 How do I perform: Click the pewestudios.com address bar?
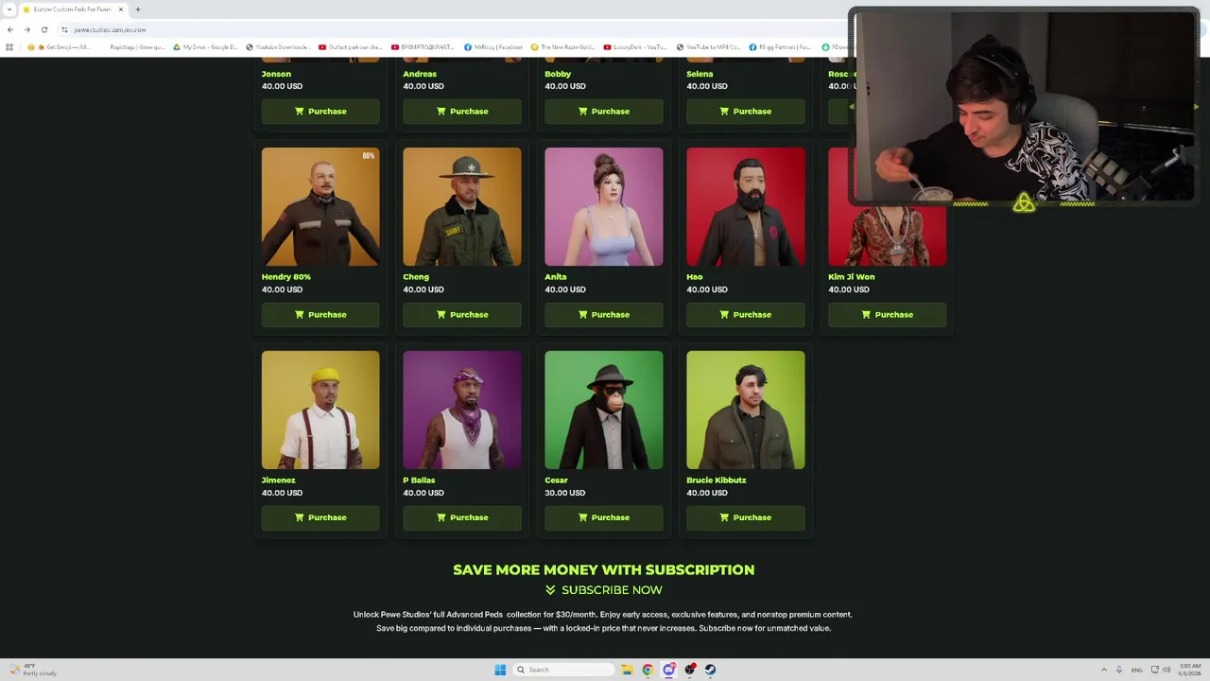point(110,29)
